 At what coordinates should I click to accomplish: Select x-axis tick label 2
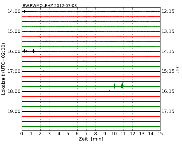40,134
